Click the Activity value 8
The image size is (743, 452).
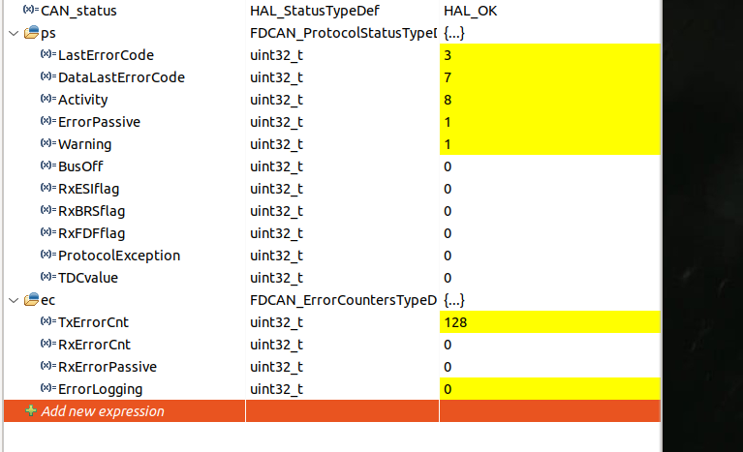[549, 100]
